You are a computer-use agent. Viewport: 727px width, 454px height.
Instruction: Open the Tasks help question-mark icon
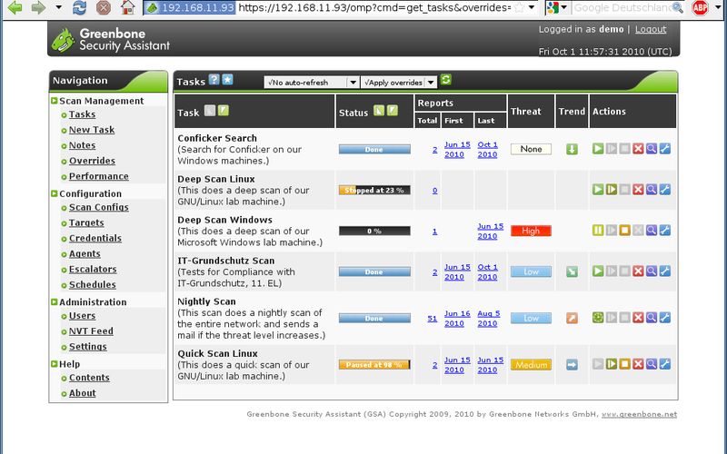click(x=214, y=80)
